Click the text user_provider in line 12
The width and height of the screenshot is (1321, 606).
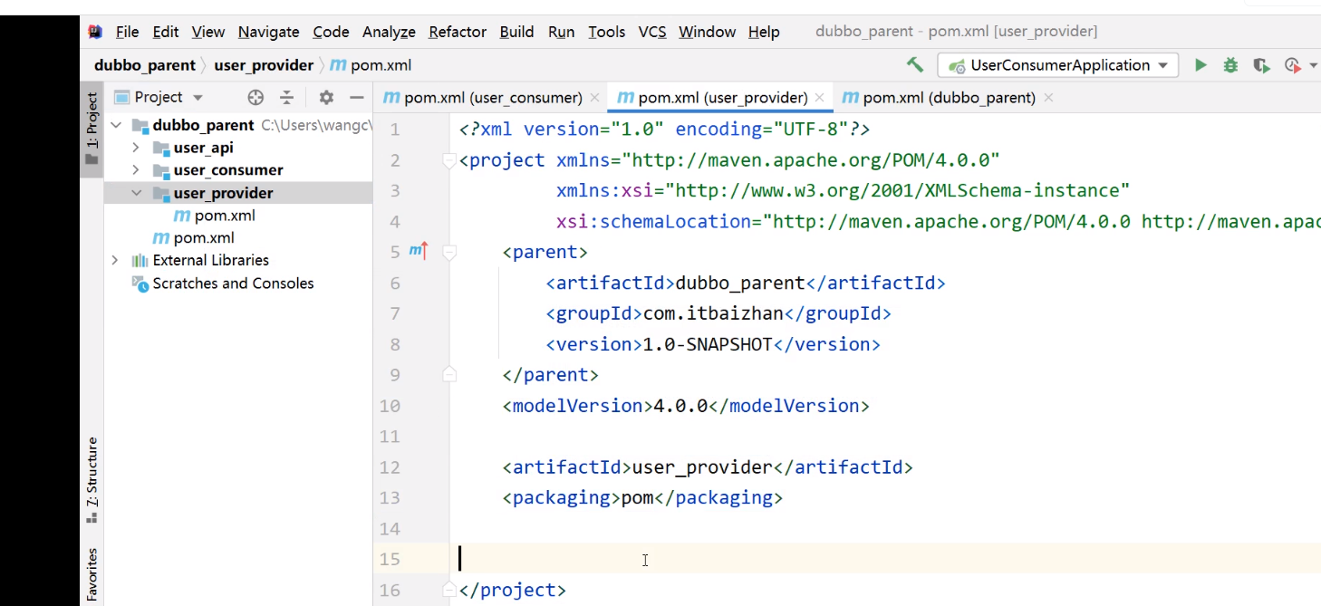(701, 467)
